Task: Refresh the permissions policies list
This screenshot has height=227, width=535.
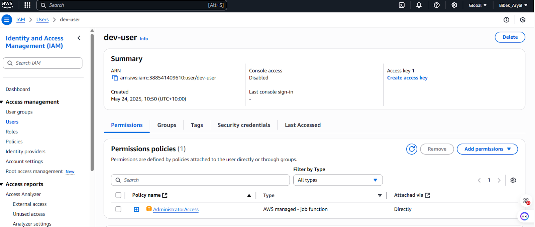Action: [x=412, y=149]
